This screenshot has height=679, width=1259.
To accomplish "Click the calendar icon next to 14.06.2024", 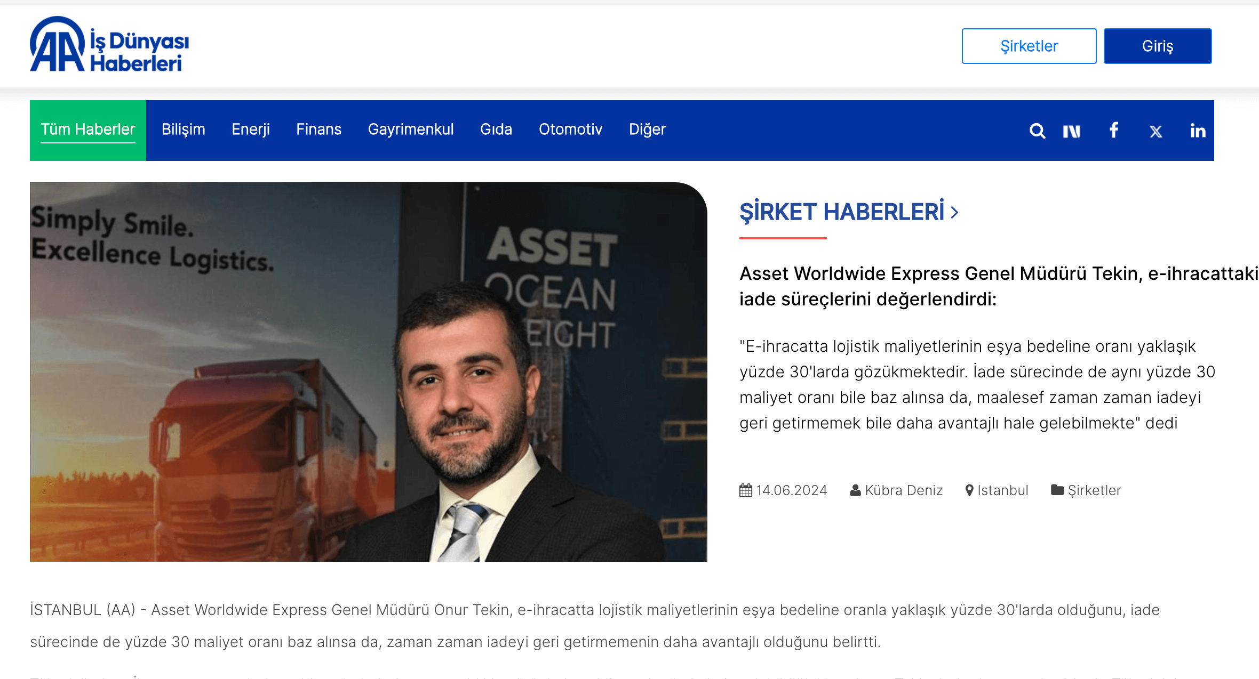I will click(x=746, y=490).
